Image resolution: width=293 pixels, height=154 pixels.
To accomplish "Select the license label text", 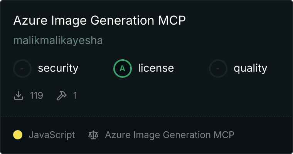I will point(156,68).
